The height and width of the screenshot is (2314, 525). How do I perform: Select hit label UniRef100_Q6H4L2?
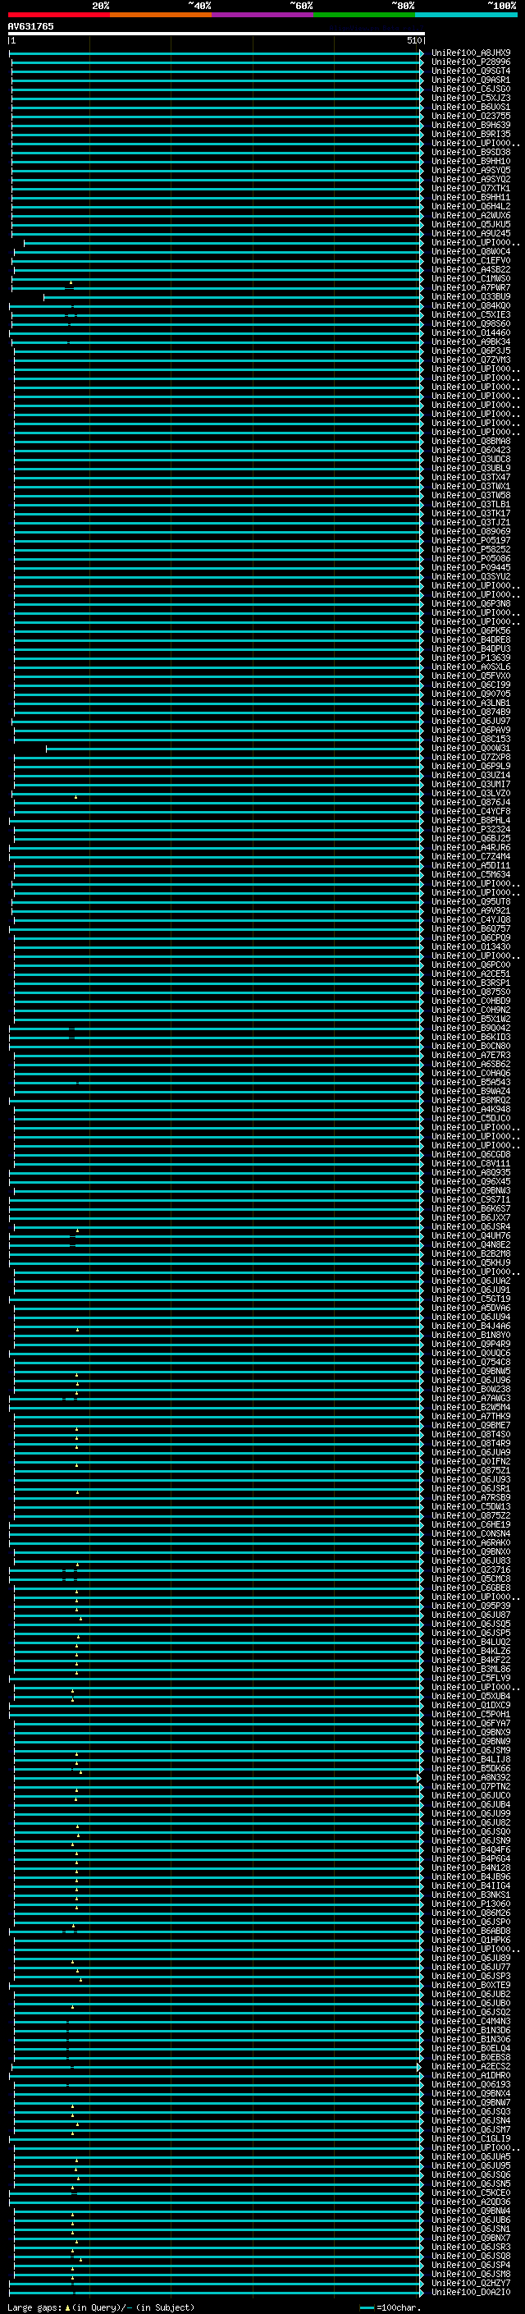pos(471,206)
